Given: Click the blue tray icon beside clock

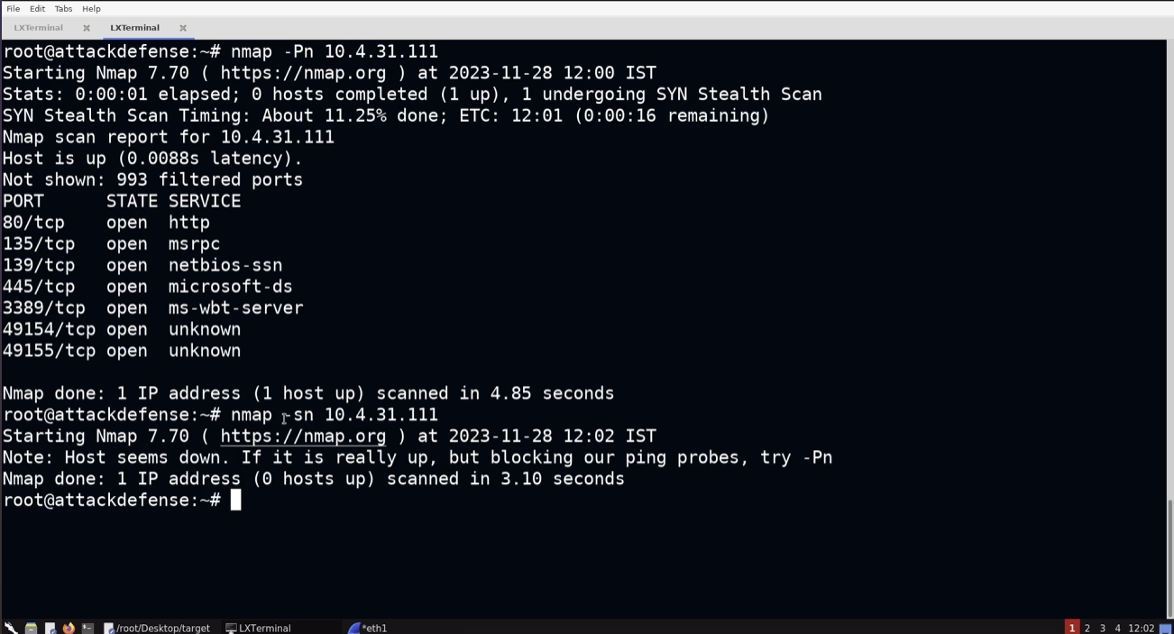Looking at the screenshot, I should [1165, 628].
